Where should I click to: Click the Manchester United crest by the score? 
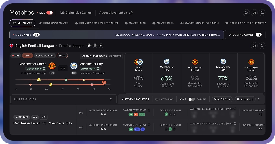pos(52,66)
